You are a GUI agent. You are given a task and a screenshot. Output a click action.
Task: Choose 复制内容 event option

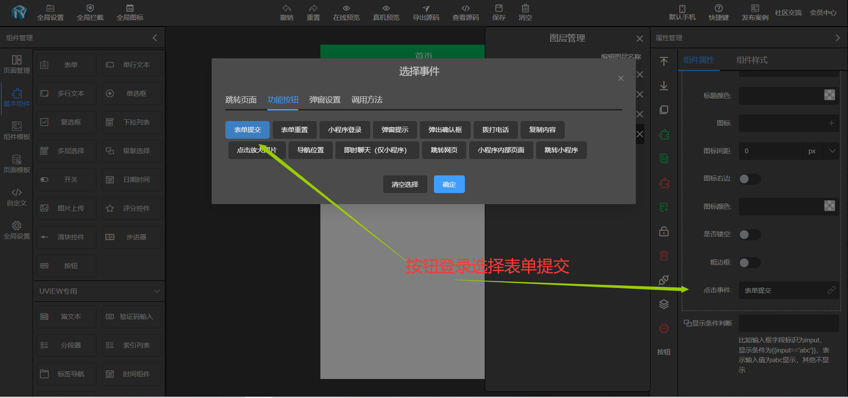(542, 130)
